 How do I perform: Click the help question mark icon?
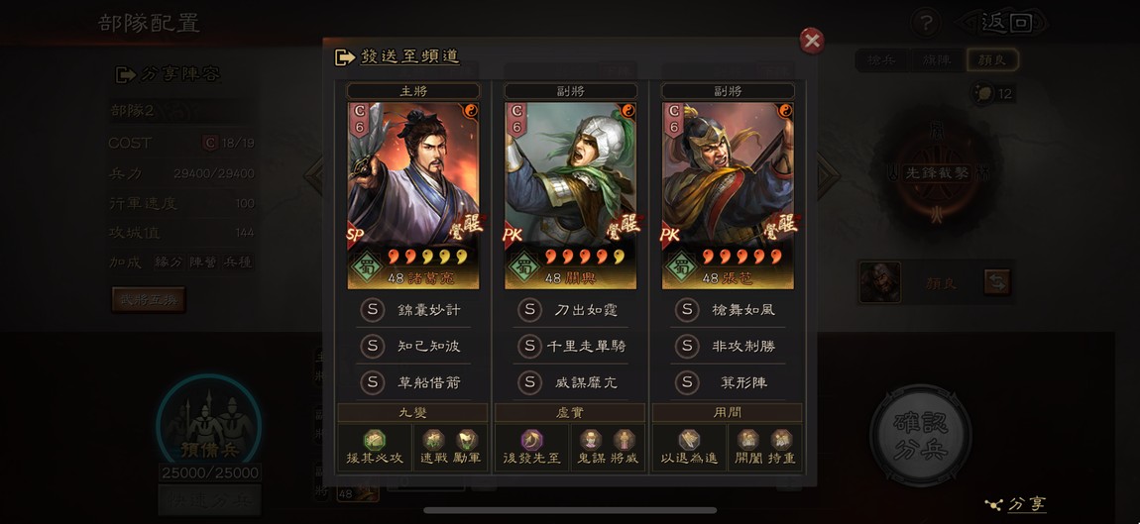pos(925,24)
